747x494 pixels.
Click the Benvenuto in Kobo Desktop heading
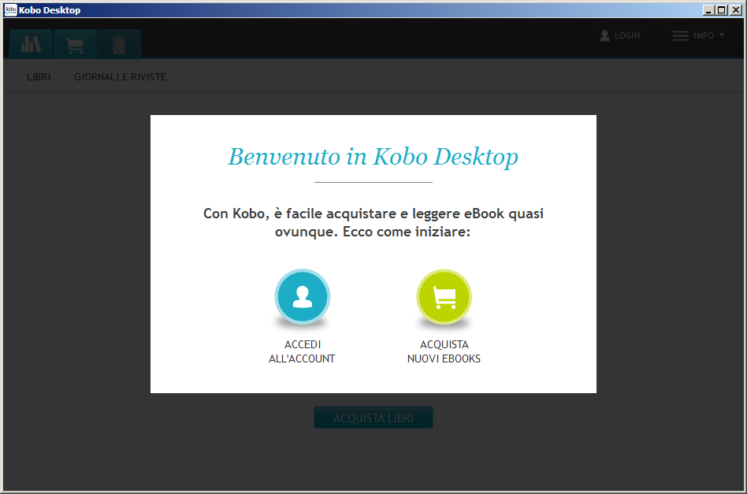click(x=373, y=157)
